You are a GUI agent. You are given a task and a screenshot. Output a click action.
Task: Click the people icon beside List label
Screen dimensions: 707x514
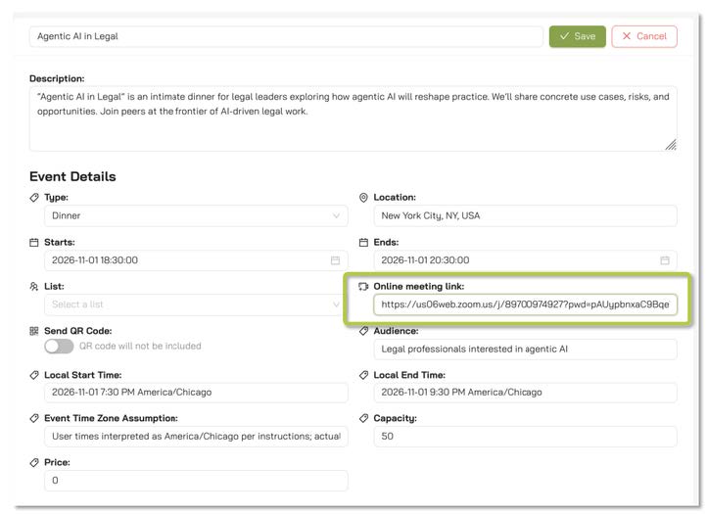pyautogui.click(x=34, y=286)
